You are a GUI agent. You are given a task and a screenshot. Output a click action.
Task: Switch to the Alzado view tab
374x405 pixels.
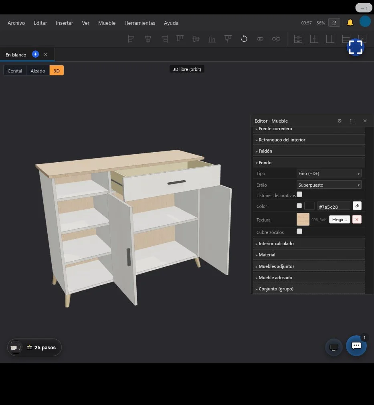38,71
